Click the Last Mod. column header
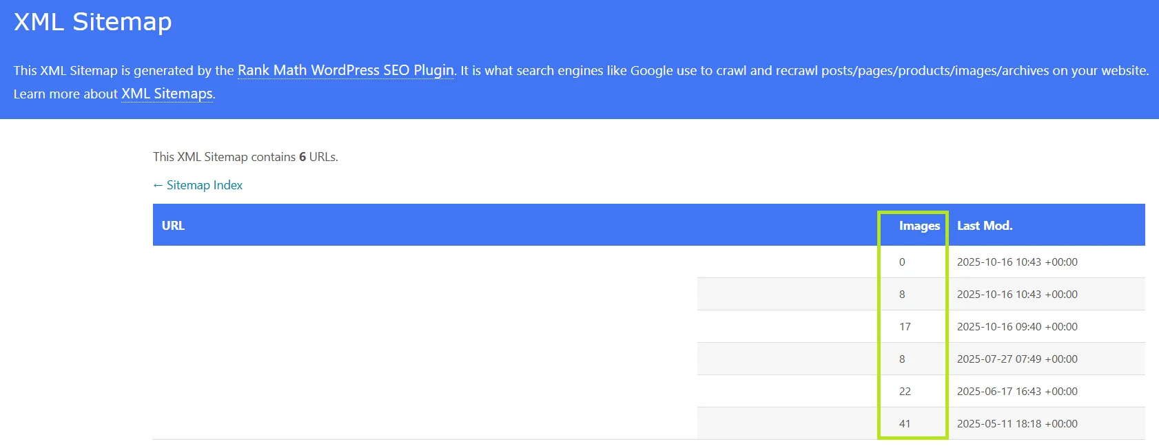Image resolution: width=1159 pixels, height=446 pixels. 984,225
